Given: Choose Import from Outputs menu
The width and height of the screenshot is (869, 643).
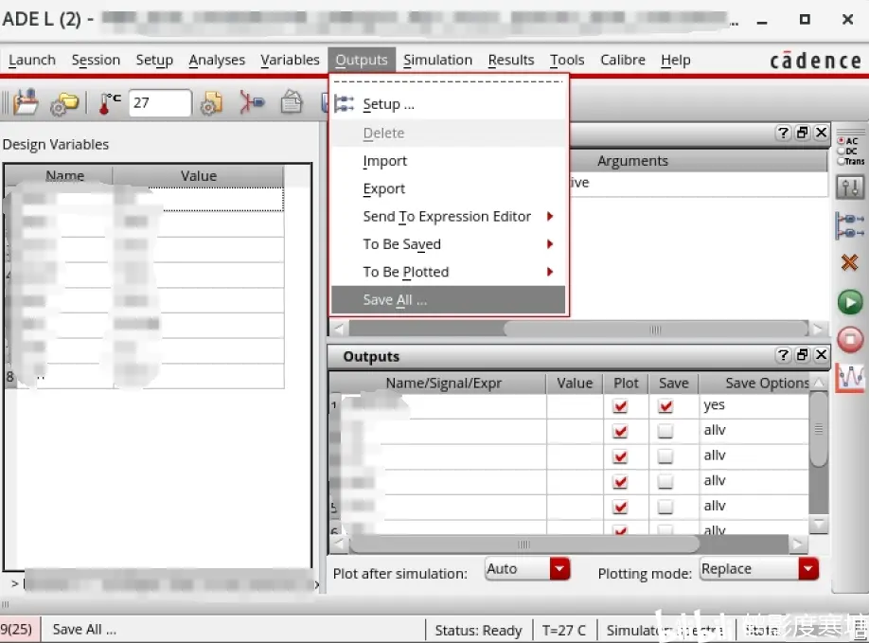Looking at the screenshot, I should [x=448, y=161].
